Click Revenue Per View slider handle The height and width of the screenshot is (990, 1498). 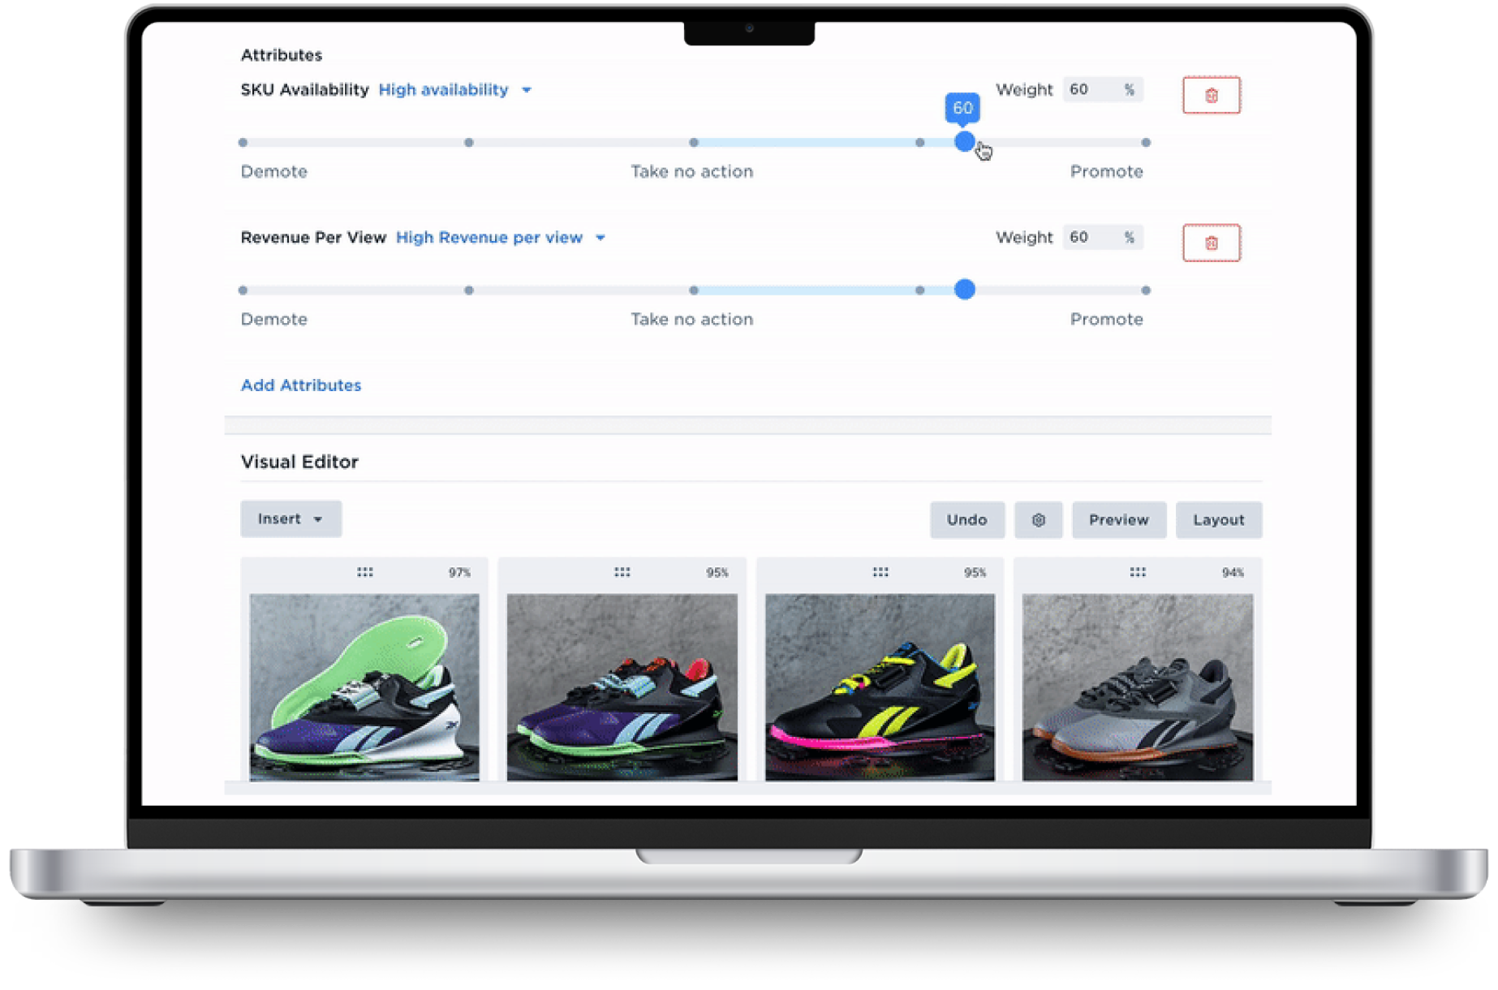pyautogui.click(x=964, y=290)
